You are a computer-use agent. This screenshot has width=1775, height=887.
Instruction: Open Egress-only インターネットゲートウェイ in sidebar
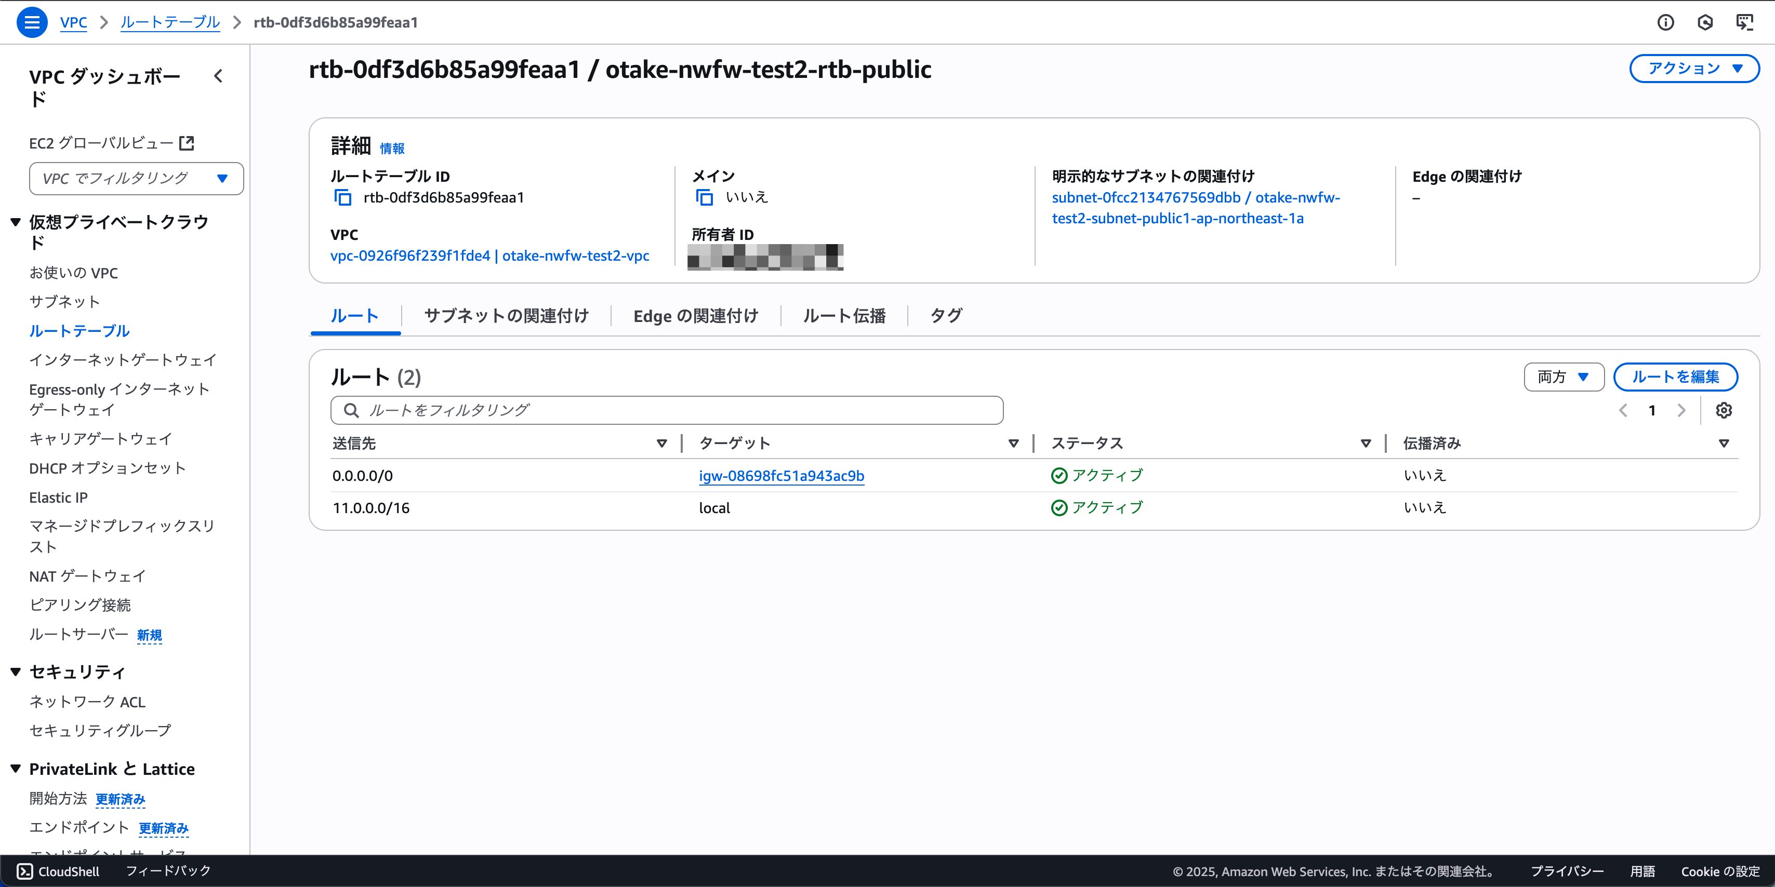coord(119,399)
